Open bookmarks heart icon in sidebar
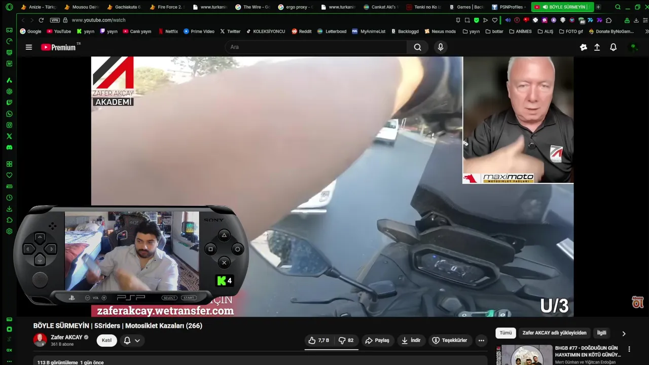 (x=9, y=175)
